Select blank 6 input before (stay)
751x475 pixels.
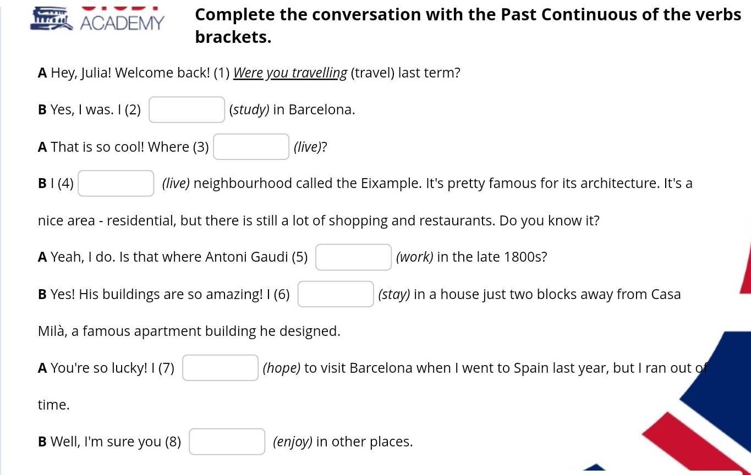(336, 294)
